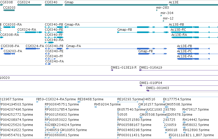Click the CG6340-PB protein label
The image size is (218, 139).
click(x=54, y=46)
